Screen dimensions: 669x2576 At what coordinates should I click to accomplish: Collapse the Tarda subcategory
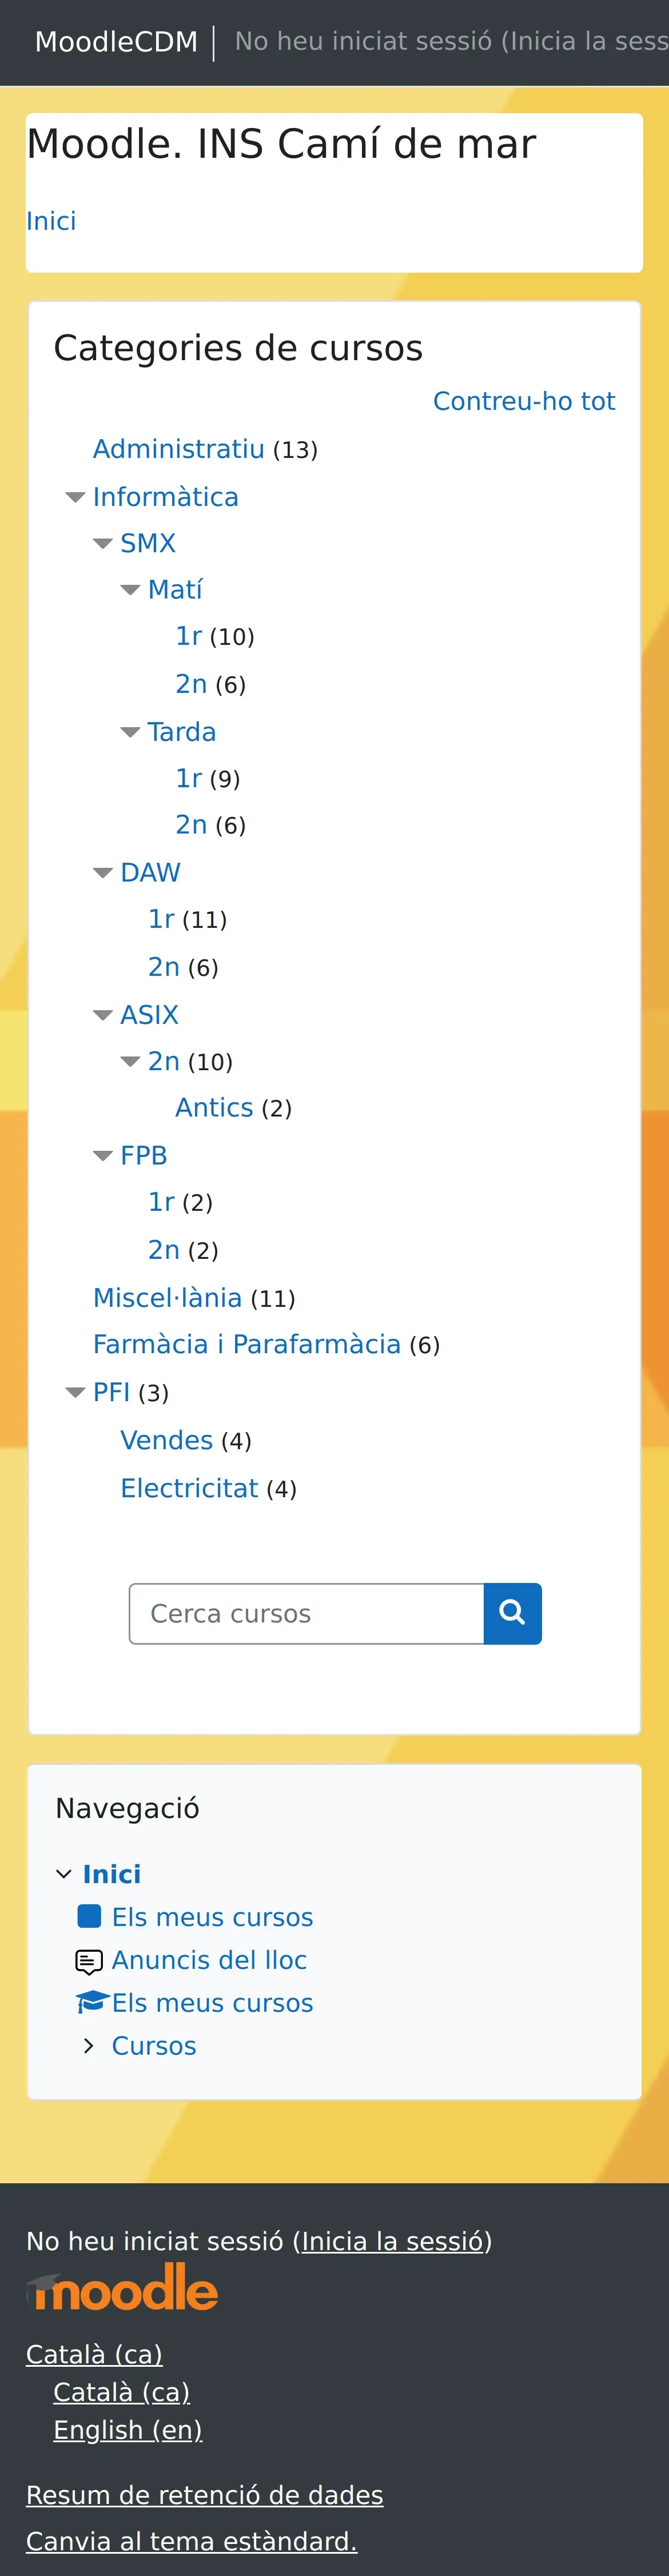[x=130, y=732]
